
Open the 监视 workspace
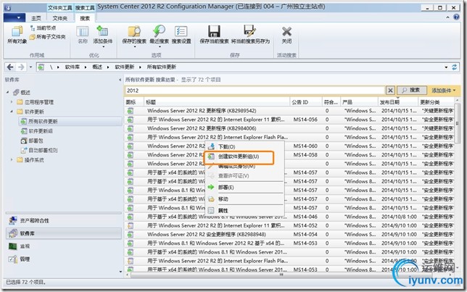(x=63, y=246)
